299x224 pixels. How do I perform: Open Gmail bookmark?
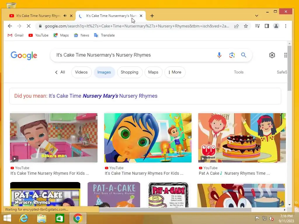(16, 35)
